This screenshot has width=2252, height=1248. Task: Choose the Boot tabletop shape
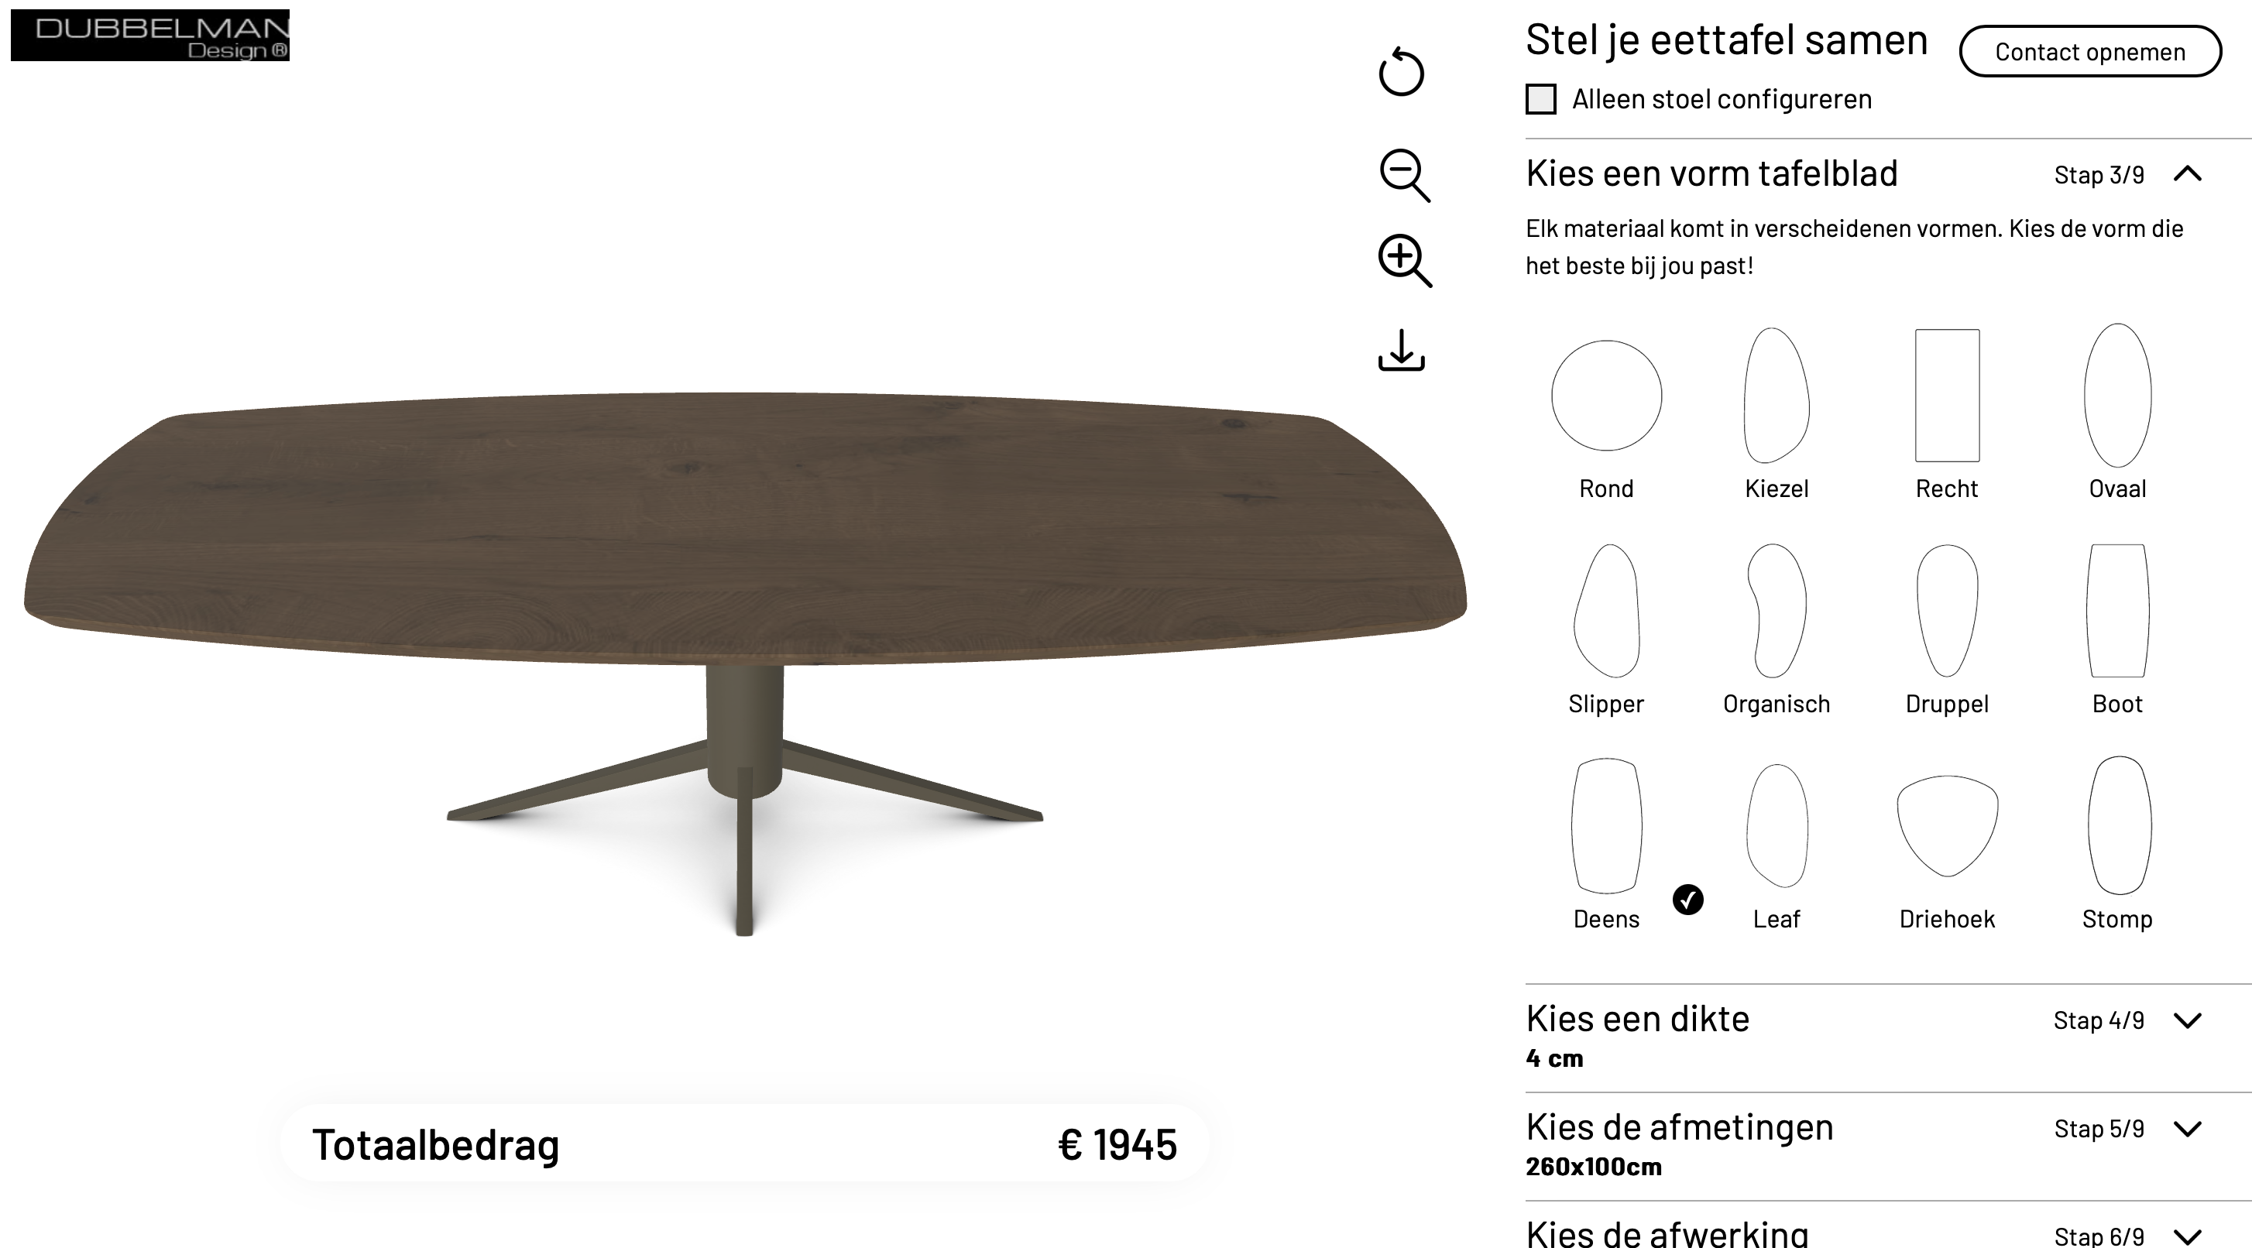pos(2117,629)
